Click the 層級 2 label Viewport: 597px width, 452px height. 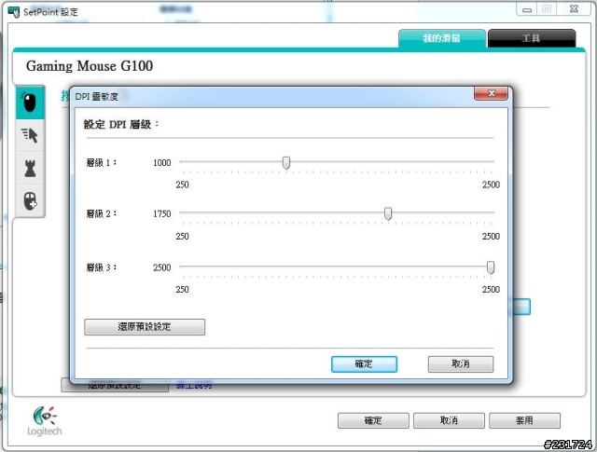click(x=102, y=213)
